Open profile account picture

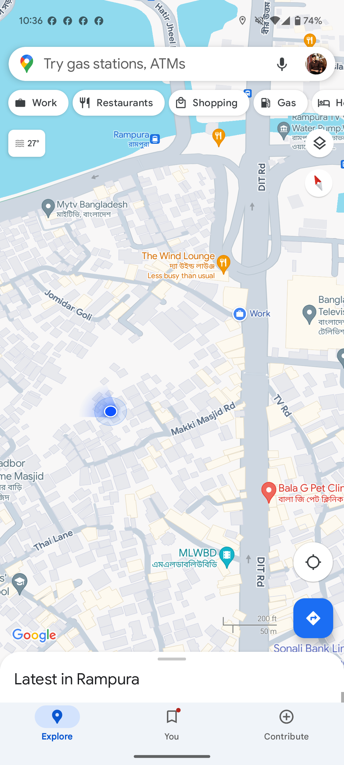click(316, 64)
